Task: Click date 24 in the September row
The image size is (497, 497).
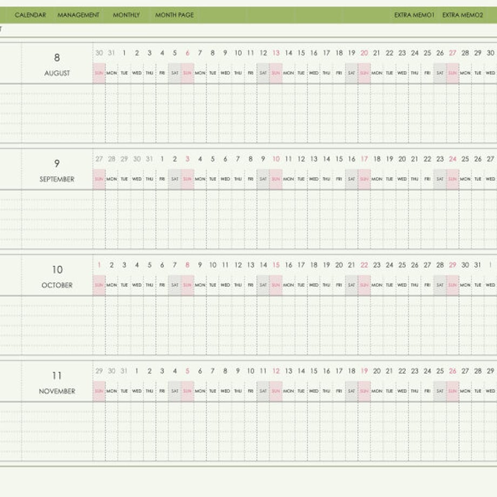Action: [453, 159]
